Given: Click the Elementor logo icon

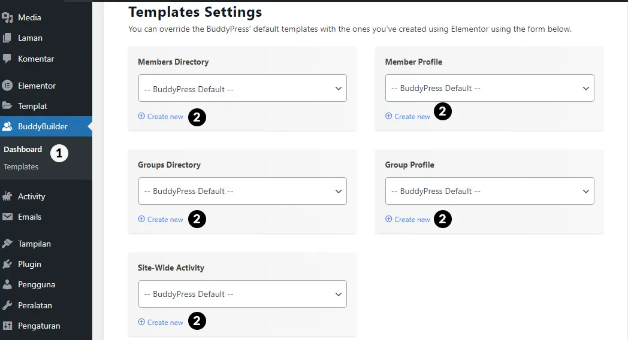Looking at the screenshot, I should 7,85.
